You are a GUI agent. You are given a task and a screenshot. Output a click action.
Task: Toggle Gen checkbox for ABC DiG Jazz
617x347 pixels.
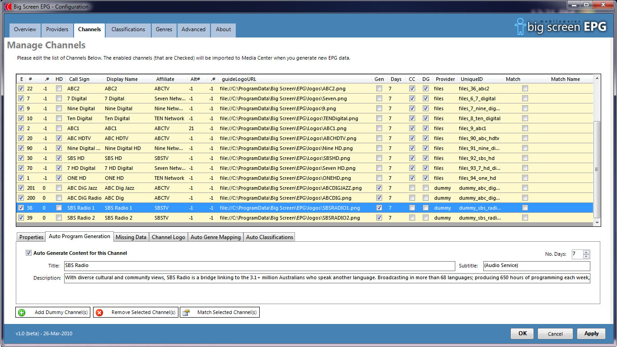(x=379, y=188)
